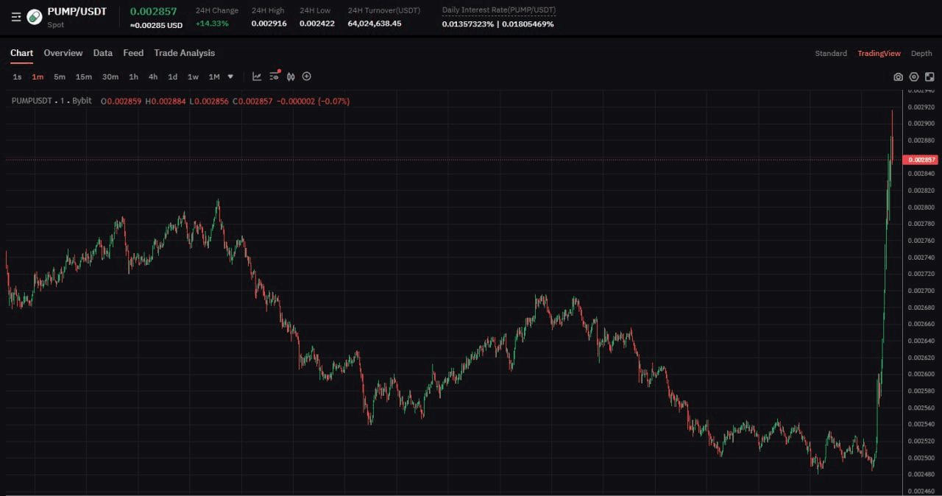Select the 1m timeframe

(x=38, y=77)
